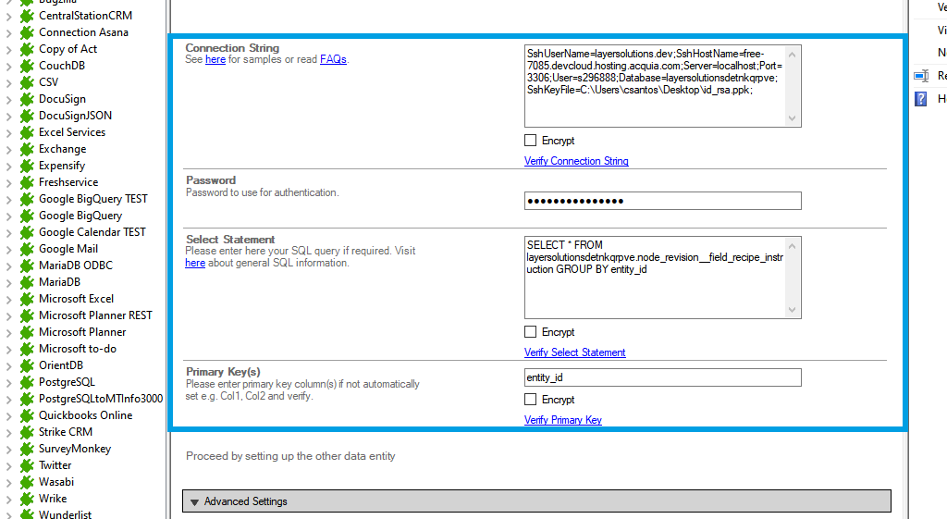Toggle Encrypt checkbox for Primary Key
Screen dimensions: 947x519
click(x=530, y=400)
